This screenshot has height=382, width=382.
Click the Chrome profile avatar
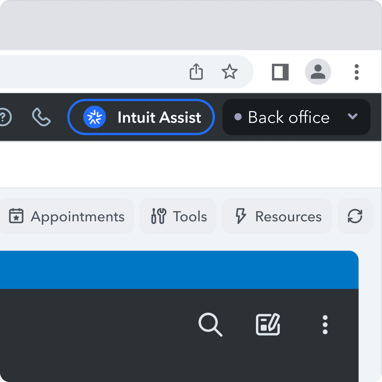point(318,72)
